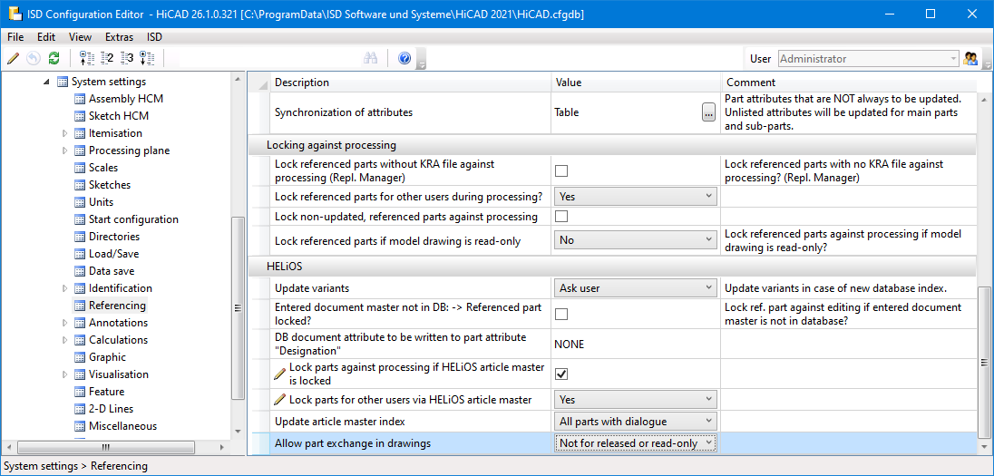Open the ISD menu
Screen dimensions: 994x476
pos(154,37)
